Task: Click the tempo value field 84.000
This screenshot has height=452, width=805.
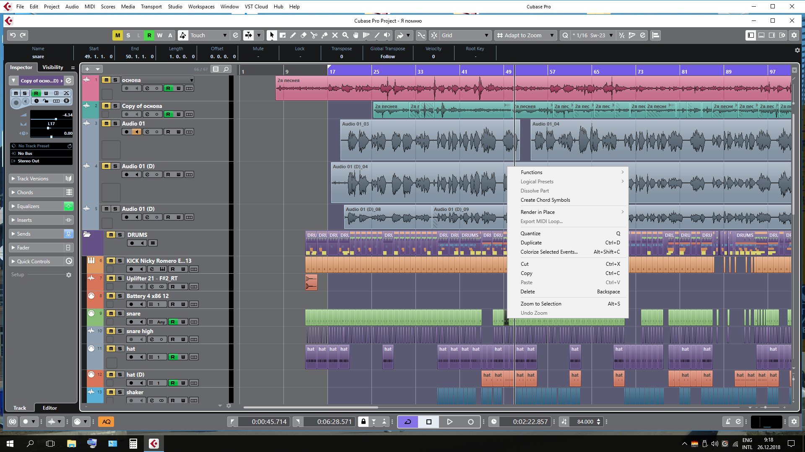Action: coord(585,422)
